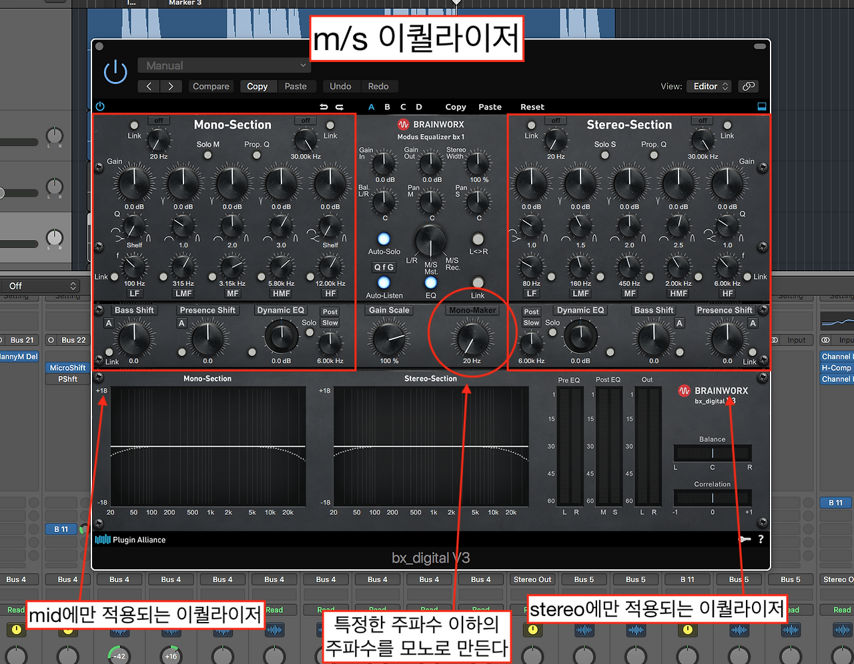Toggle the center Link switch above Mono-Maker
This screenshot has width=854, height=664.
tap(478, 283)
